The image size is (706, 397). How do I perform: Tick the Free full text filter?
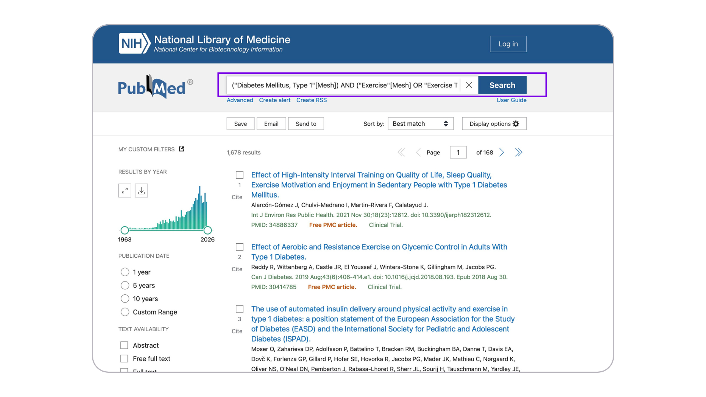124,358
